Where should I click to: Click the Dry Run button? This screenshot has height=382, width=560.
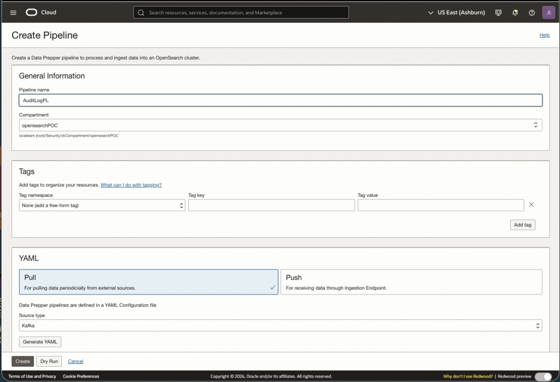pyautogui.click(x=49, y=361)
